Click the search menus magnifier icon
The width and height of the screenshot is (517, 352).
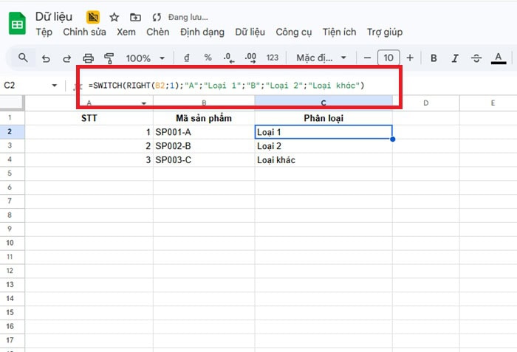pyautogui.click(x=24, y=58)
